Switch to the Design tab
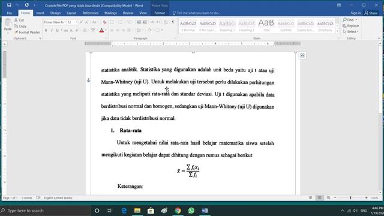 click(55, 13)
